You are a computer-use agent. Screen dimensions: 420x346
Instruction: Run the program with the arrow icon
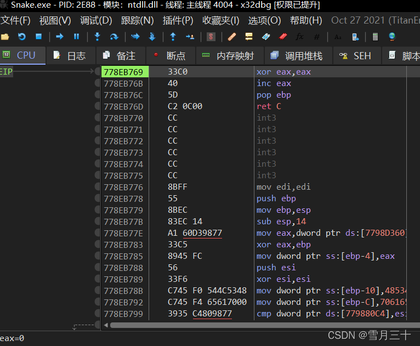(x=59, y=37)
